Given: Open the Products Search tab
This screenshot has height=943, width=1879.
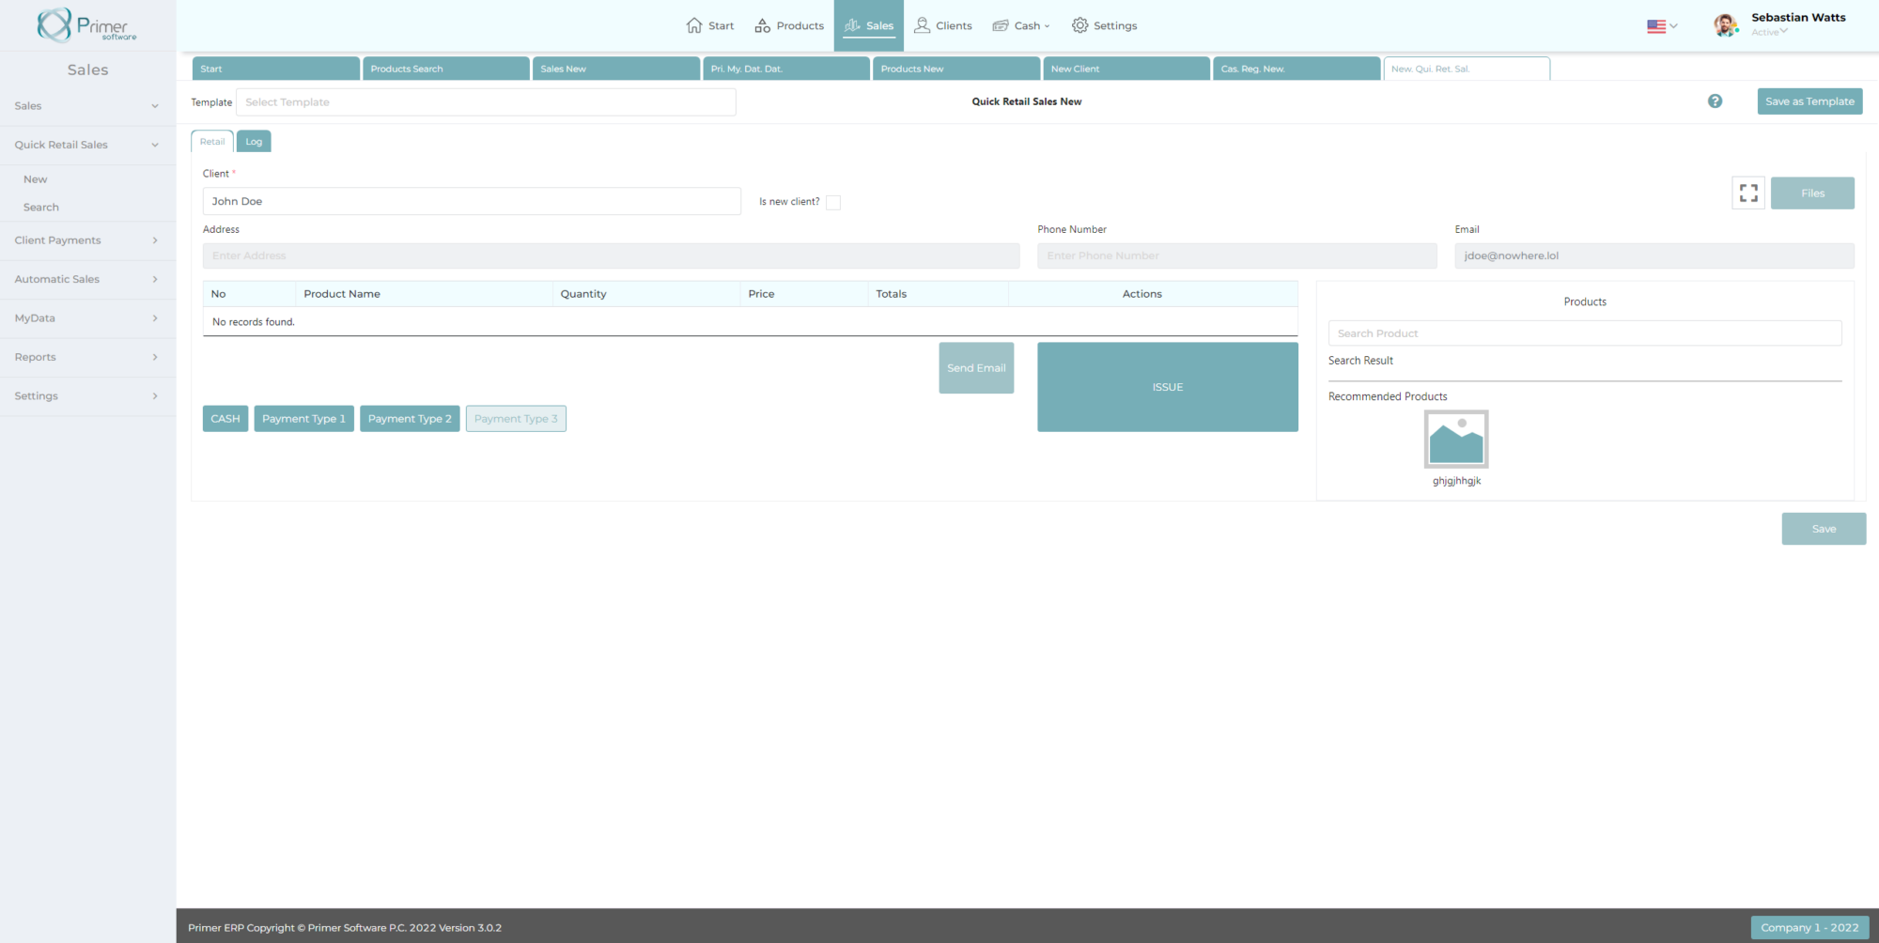Looking at the screenshot, I should (x=445, y=69).
